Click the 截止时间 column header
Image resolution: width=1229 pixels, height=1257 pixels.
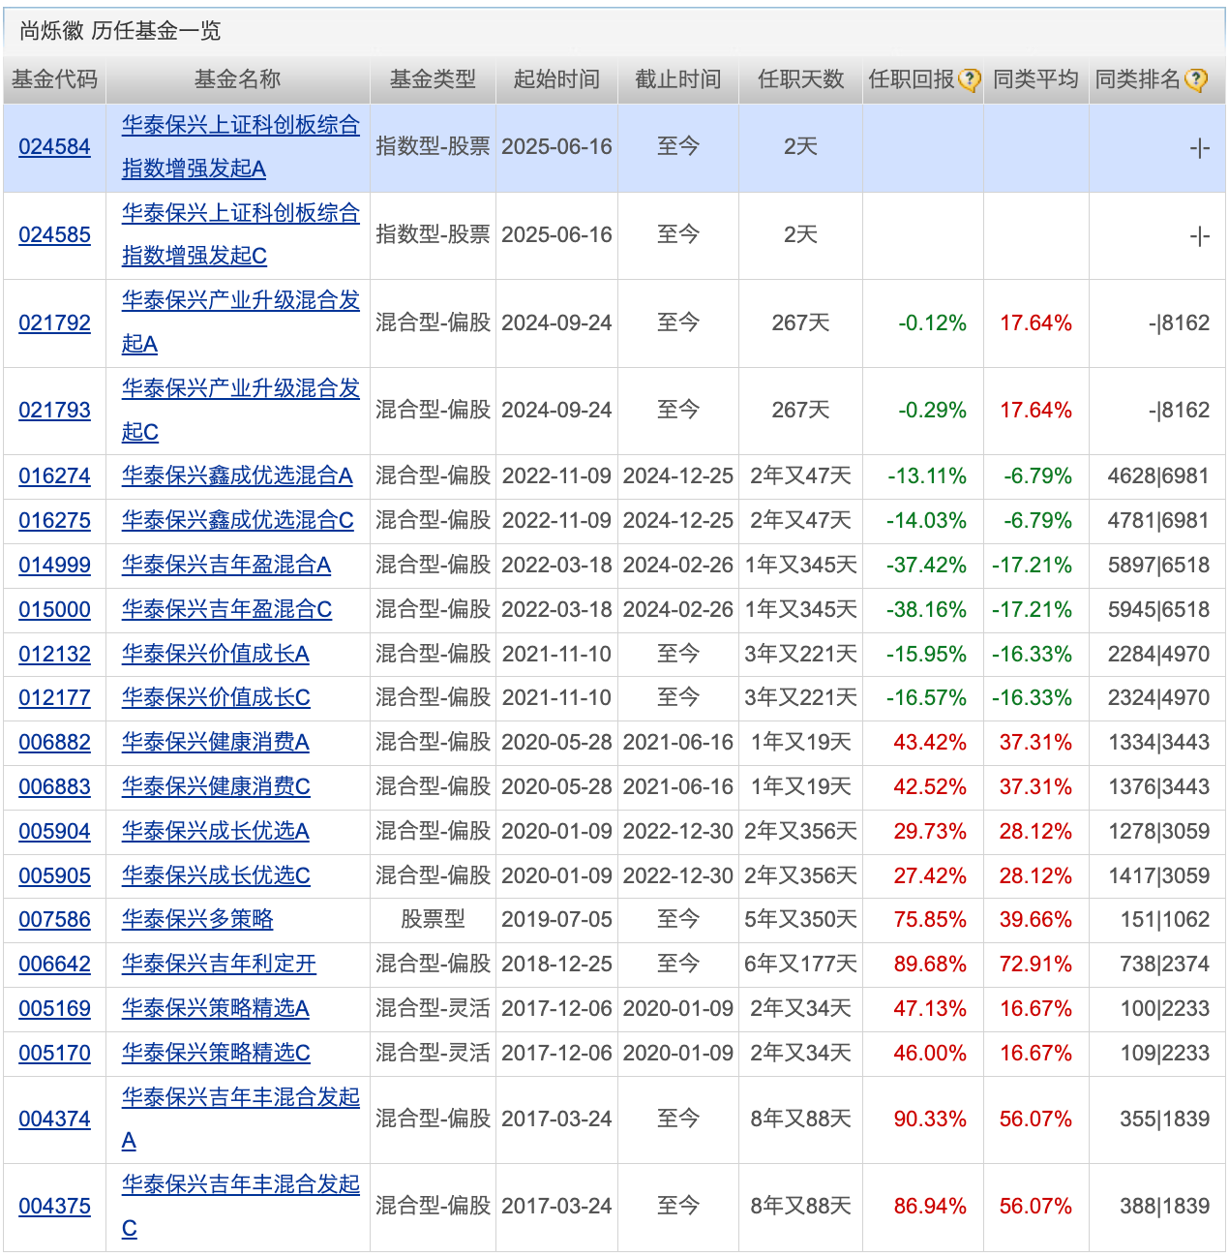tap(677, 80)
